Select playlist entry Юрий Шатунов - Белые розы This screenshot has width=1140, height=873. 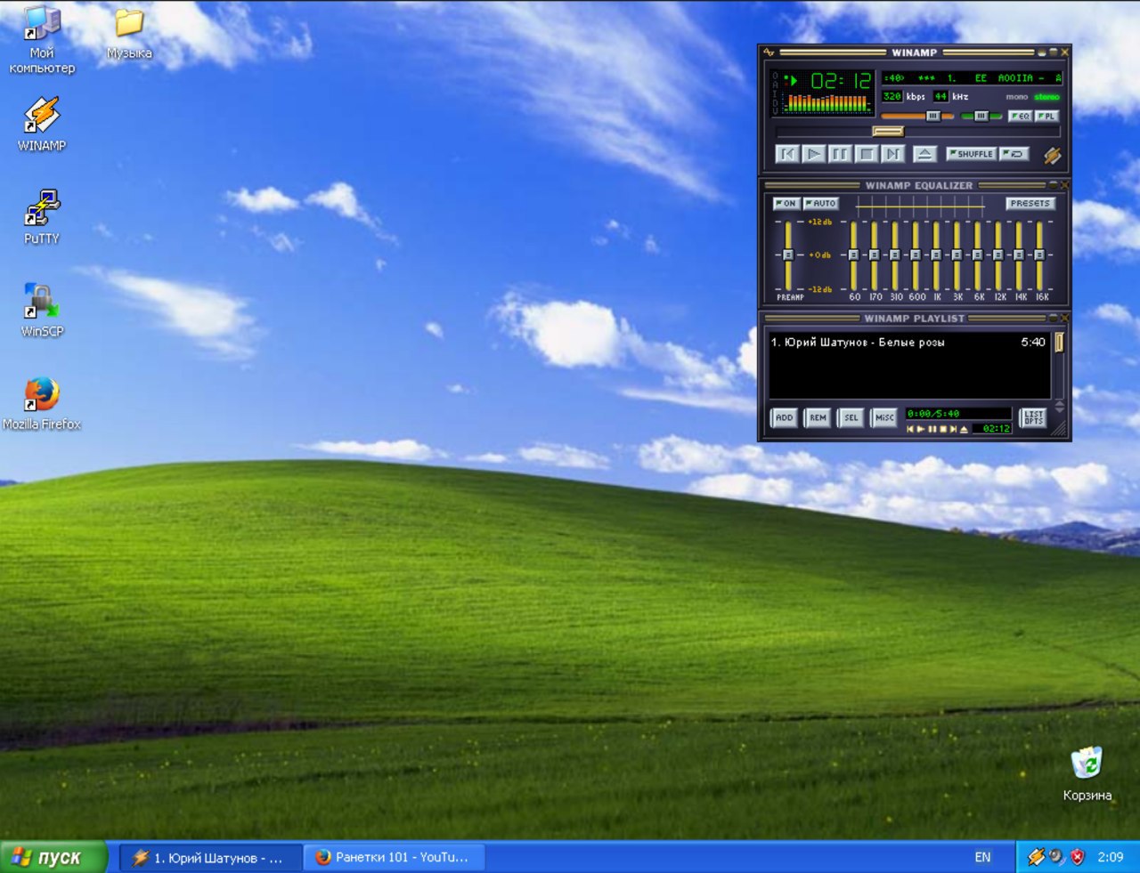coord(908,342)
